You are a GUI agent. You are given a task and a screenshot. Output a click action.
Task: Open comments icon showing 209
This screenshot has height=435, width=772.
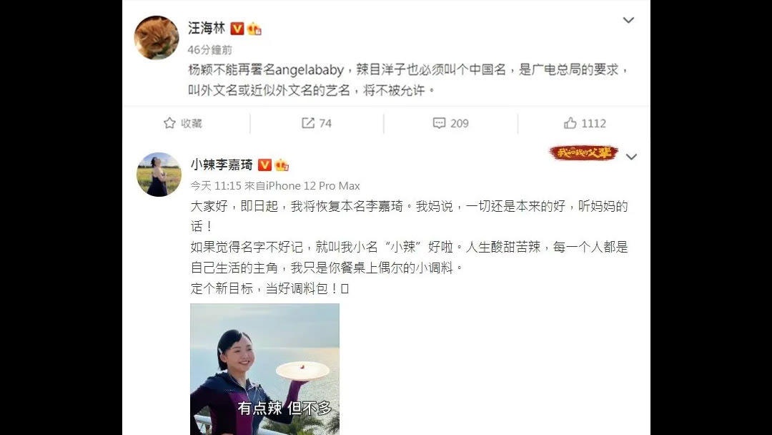pos(439,123)
